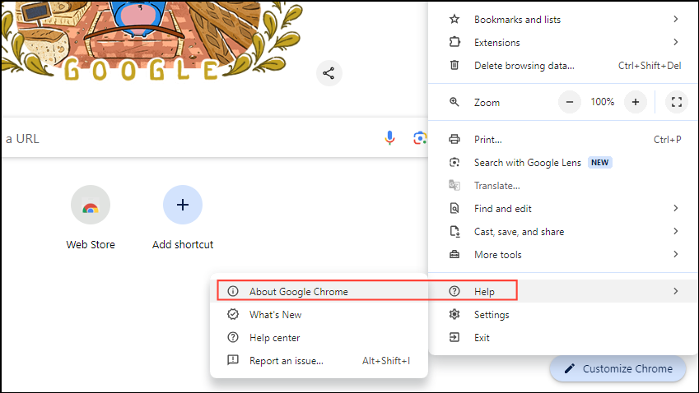
Task: Select About Google Chrome
Action: click(x=319, y=292)
